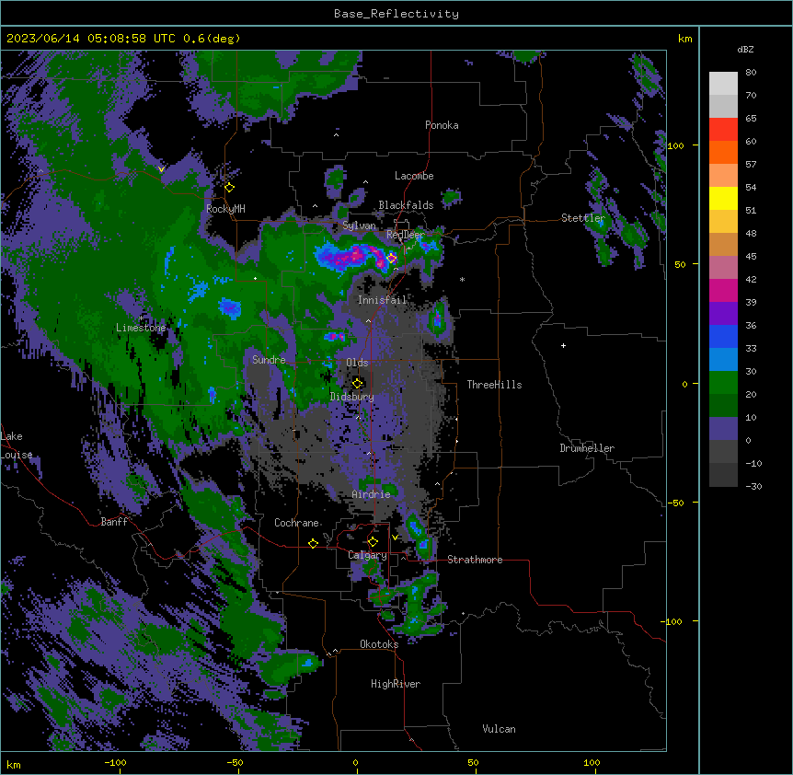
Task: Click the yellow diamond marker at RedDeer
Action: tap(392, 259)
